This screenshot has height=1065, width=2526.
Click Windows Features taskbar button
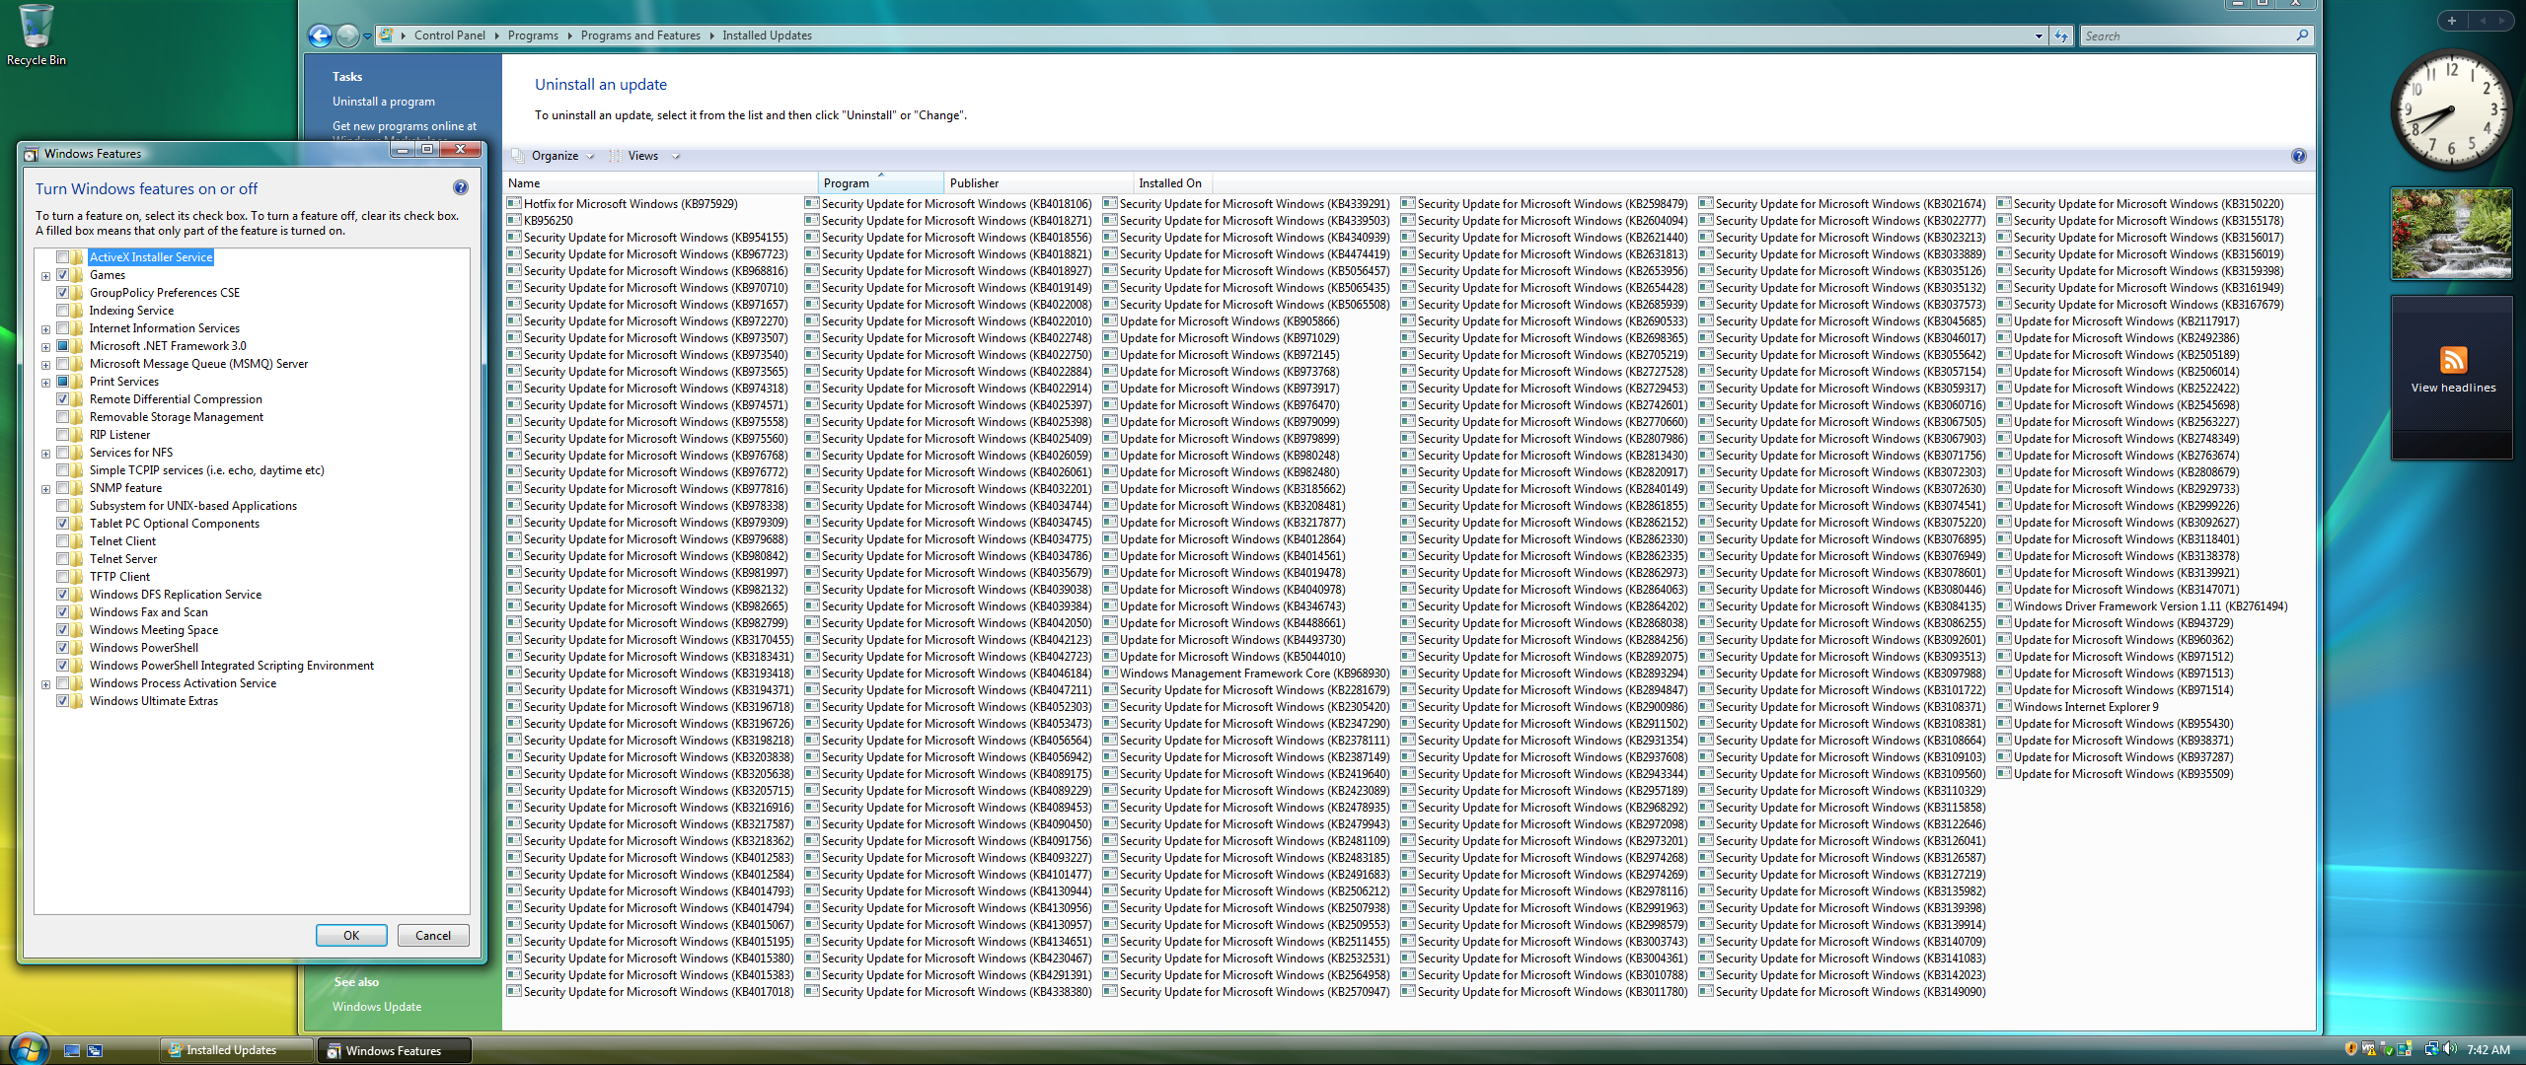[394, 1050]
